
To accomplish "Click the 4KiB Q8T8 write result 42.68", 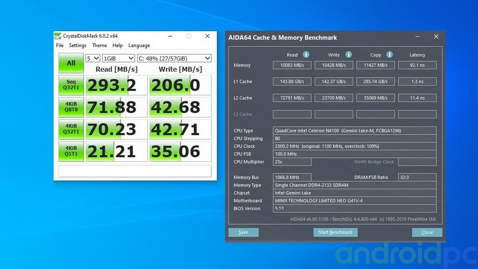I will click(180, 107).
